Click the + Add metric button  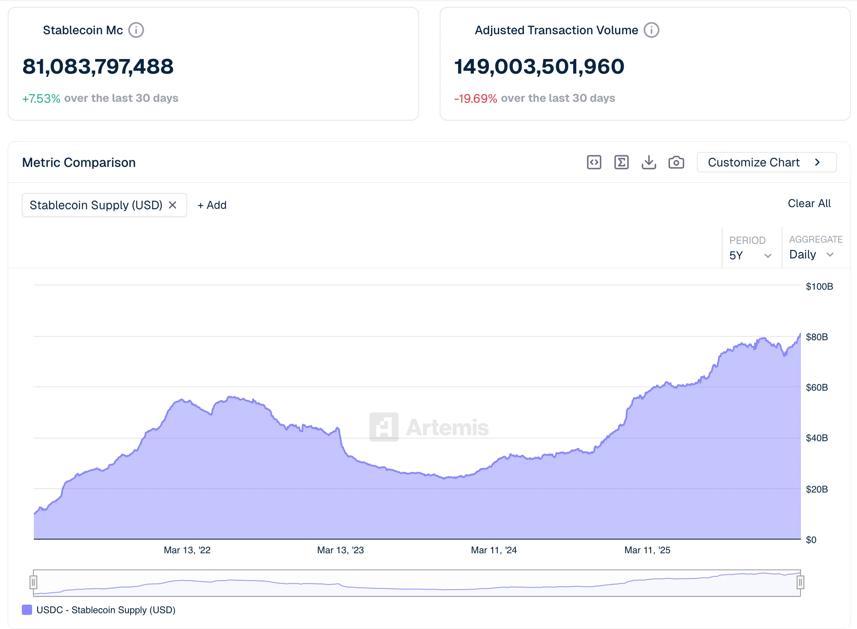212,205
